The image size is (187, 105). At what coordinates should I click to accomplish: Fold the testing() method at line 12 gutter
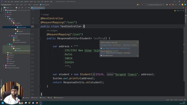click(x=40, y=38)
